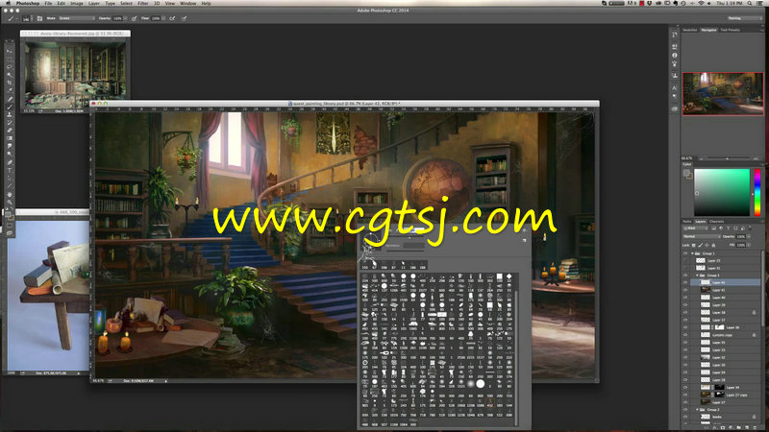Open the Filter menu
Image resolution: width=769 pixels, height=432 pixels.
pos(142,3)
